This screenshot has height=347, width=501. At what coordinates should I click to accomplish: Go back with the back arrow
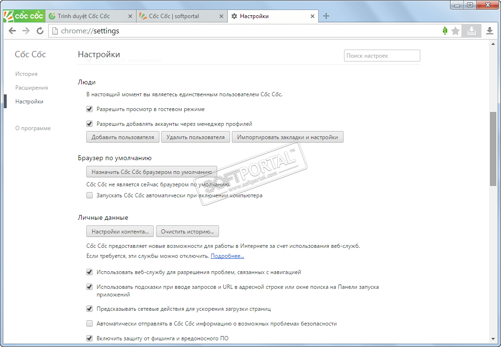[12, 31]
